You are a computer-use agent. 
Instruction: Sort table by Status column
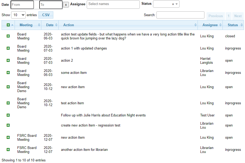(233, 25)
